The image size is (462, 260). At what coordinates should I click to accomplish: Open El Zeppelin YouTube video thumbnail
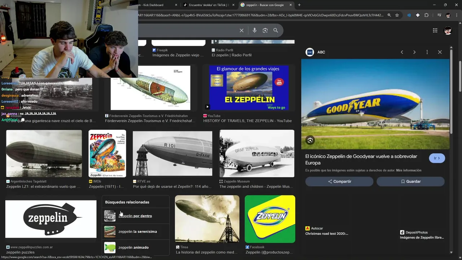point(249,88)
